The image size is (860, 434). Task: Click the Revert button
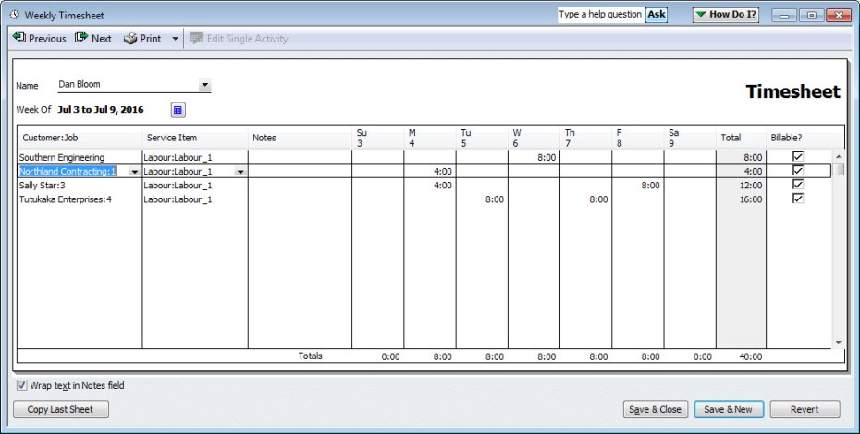805,409
